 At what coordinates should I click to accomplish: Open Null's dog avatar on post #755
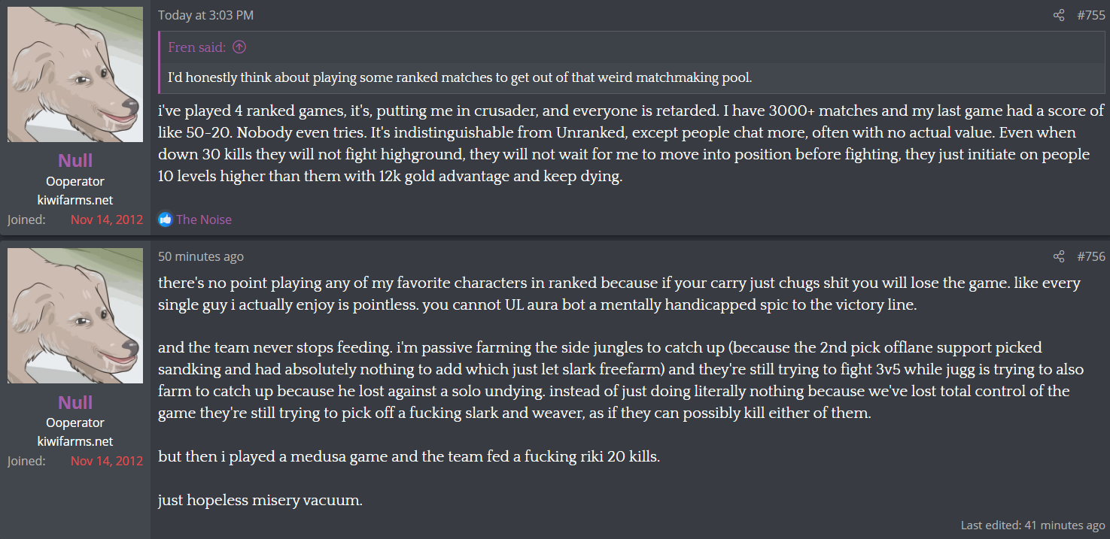coord(75,74)
